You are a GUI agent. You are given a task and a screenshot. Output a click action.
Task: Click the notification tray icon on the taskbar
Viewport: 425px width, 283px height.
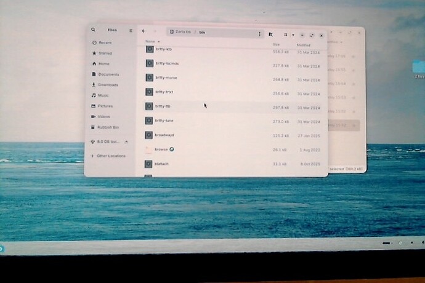(400, 243)
